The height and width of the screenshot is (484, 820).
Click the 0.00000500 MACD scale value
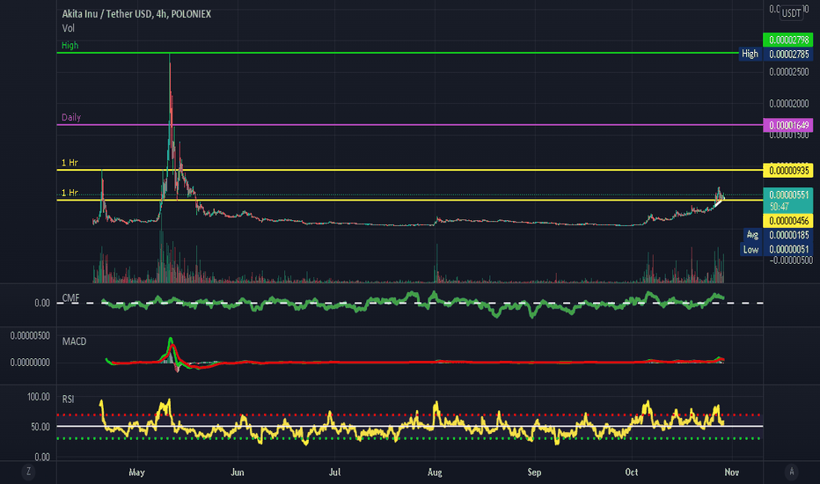click(30, 336)
